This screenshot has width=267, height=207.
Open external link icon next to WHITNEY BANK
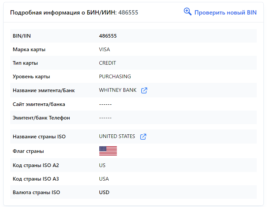[144, 90]
